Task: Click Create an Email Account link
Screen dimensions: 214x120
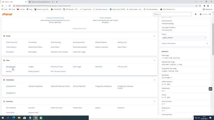Action: click(x=55, y=18)
